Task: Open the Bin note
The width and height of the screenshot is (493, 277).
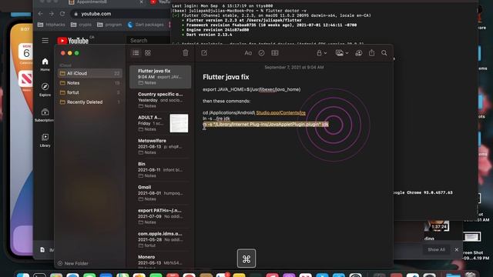Action: coord(160,169)
